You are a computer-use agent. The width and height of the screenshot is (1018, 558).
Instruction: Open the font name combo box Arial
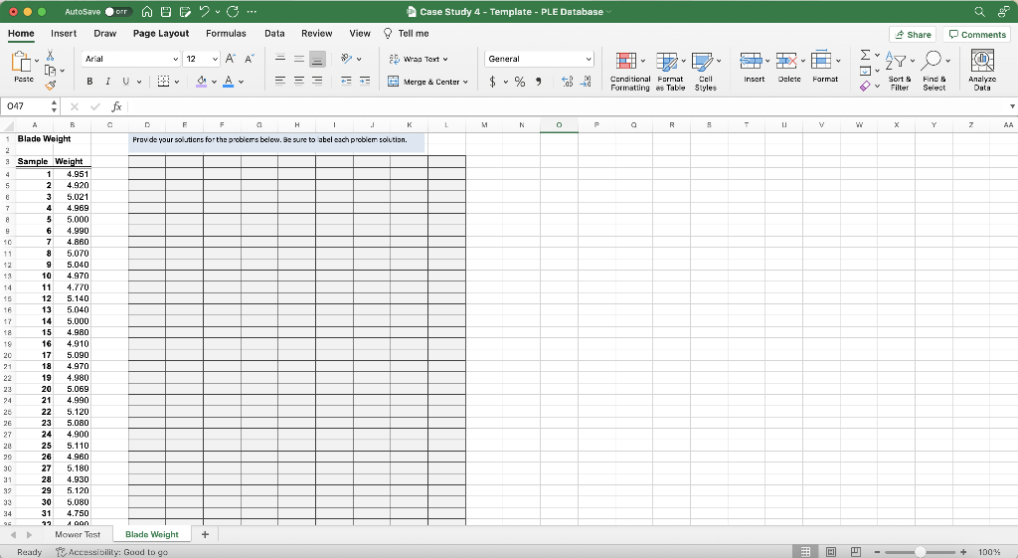tap(130, 59)
